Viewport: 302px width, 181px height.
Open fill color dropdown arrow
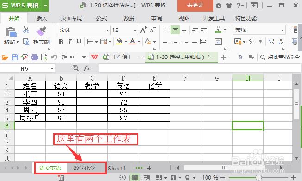pos(126,42)
